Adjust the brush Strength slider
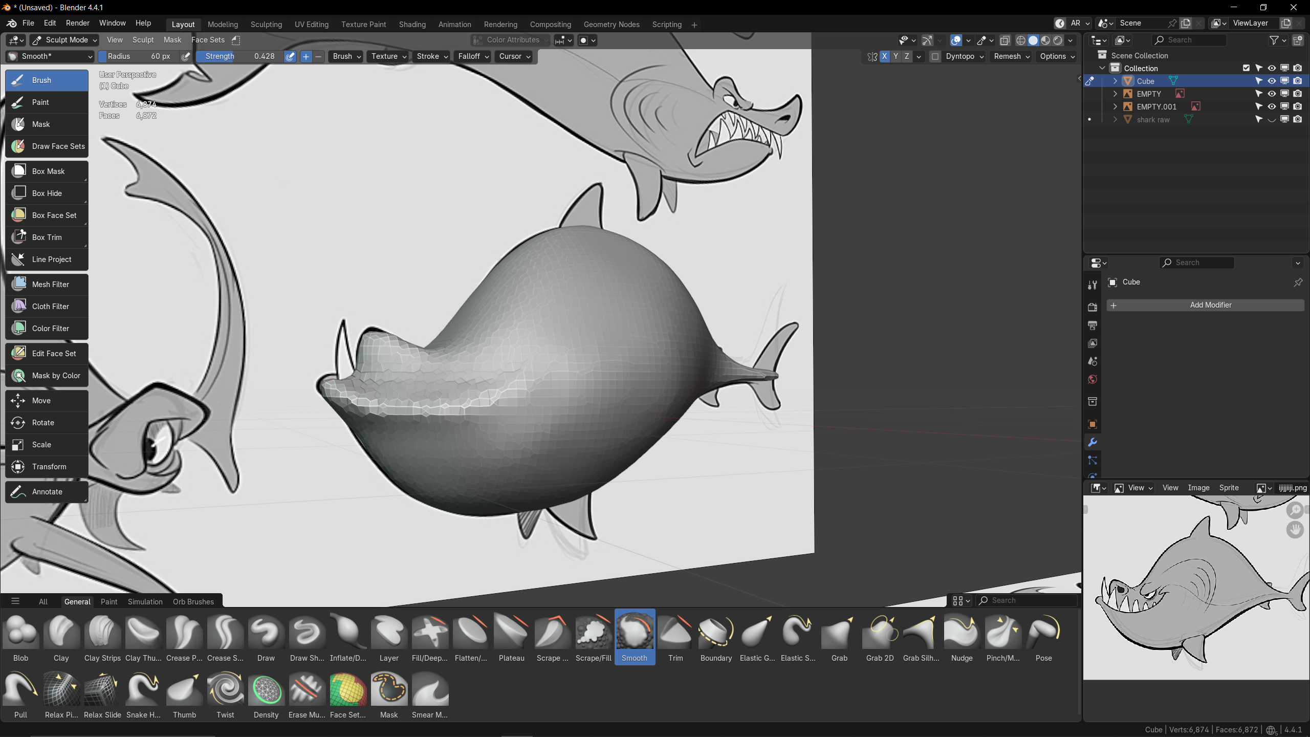This screenshot has height=737, width=1310. point(239,56)
